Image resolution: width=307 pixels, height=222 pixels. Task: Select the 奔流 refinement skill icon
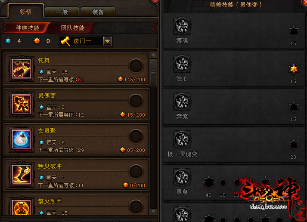point(182,102)
